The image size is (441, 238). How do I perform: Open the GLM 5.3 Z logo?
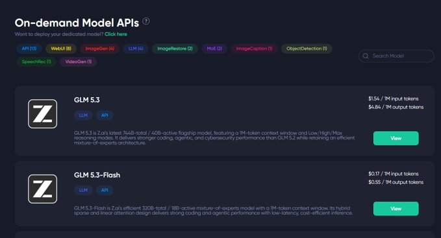(42, 113)
